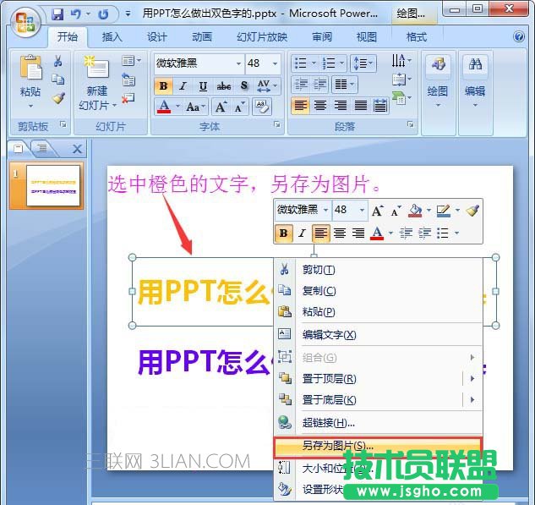
Task: Open the slide Layout dropdown
Action: (131, 61)
